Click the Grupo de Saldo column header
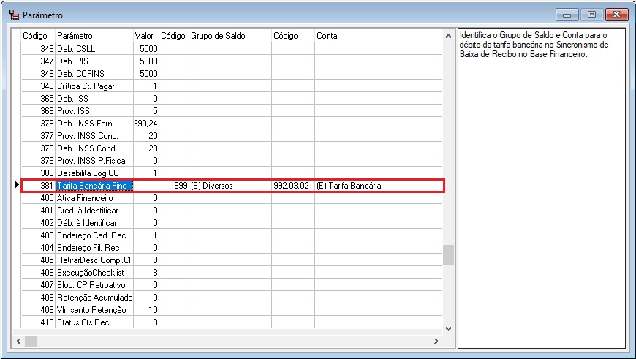This screenshot has width=636, height=359. coord(230,36)
